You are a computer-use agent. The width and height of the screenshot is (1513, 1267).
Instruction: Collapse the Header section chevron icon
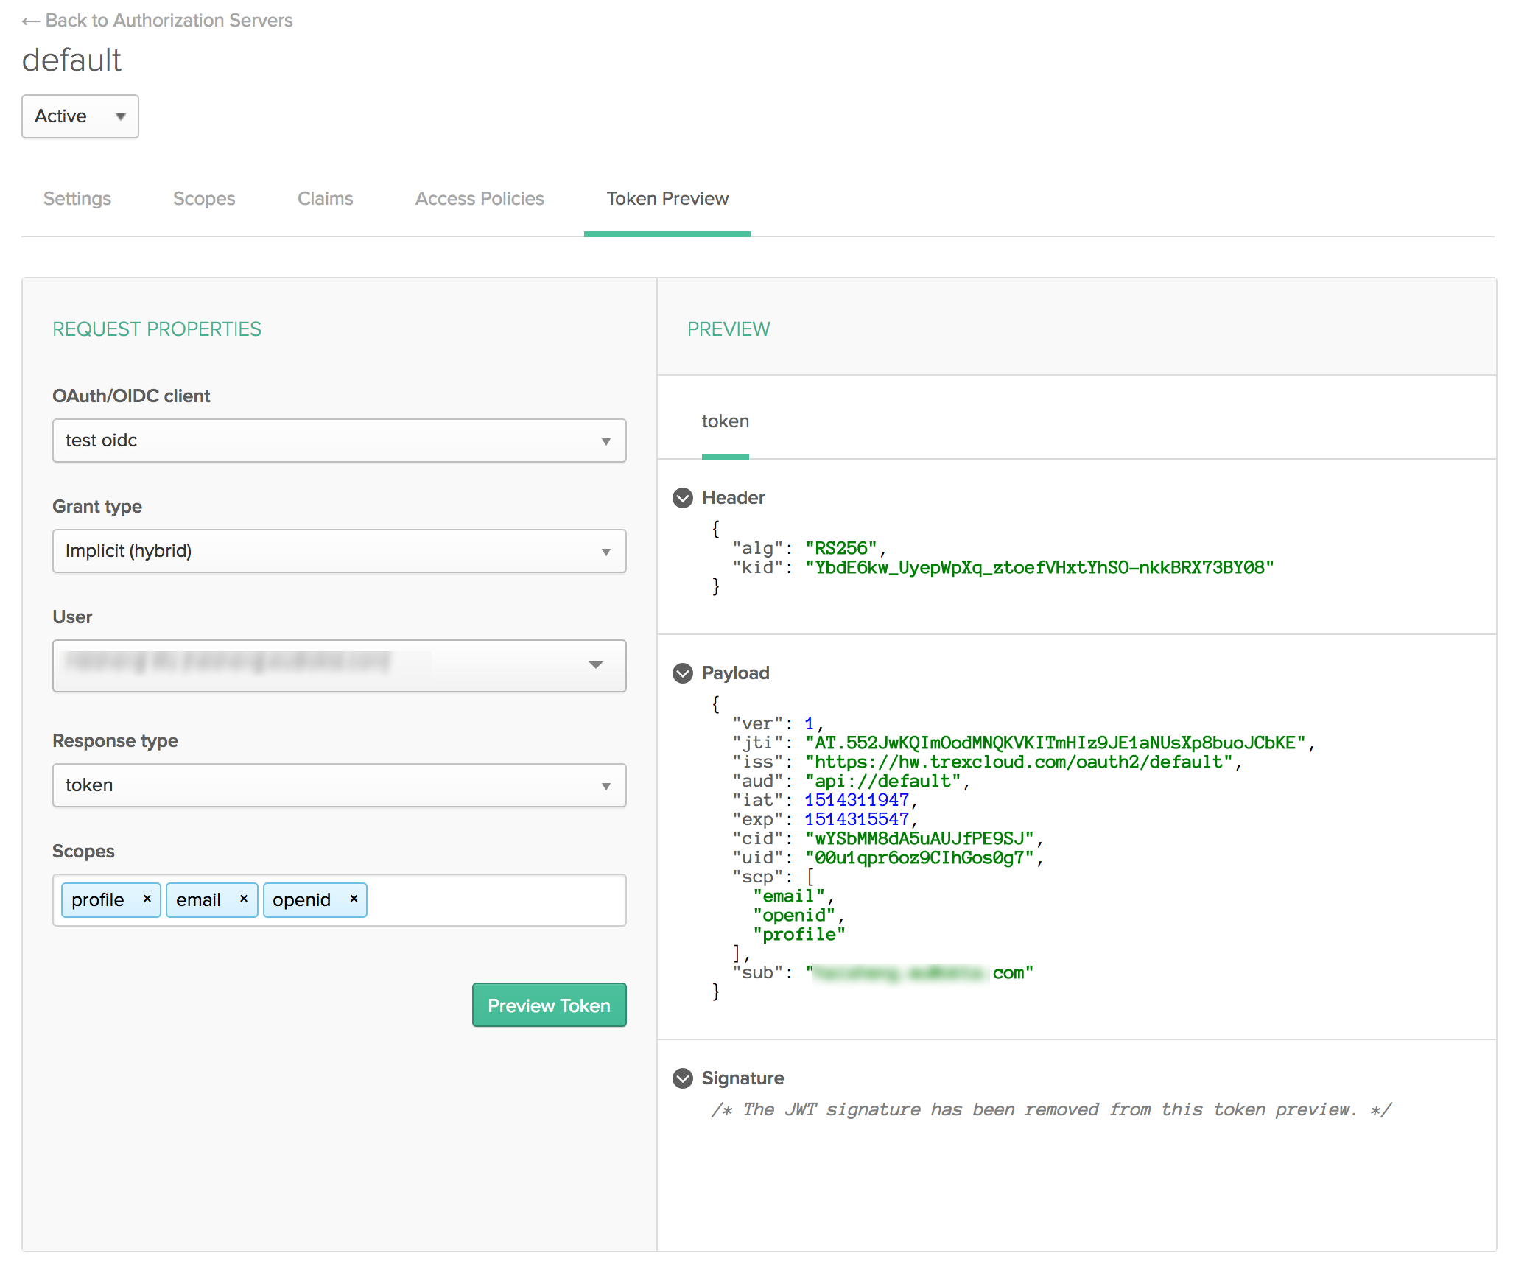point(683,498)
